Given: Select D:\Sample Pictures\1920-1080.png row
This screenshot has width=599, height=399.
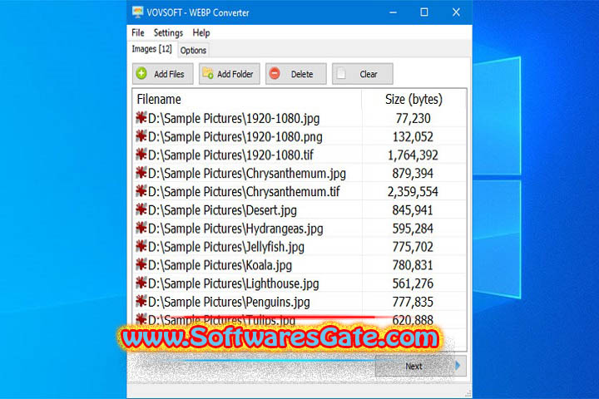Looking at the screenshot, I should (299, 136).
